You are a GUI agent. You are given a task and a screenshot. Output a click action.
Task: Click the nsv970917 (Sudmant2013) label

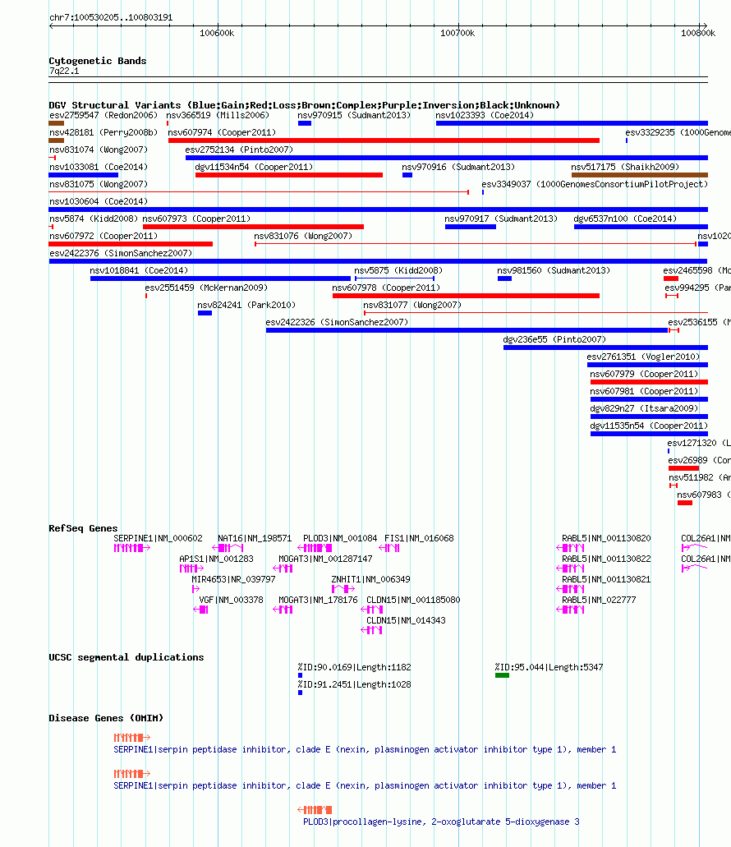click(x=501, y=219)
